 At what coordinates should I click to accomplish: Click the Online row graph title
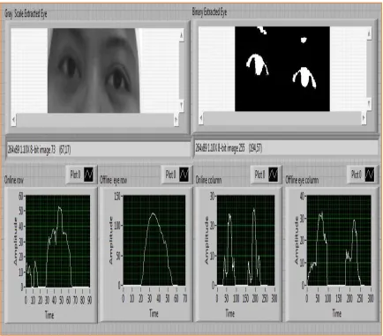click(14, 180)
